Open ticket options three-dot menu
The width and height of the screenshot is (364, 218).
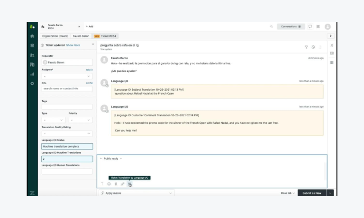pyautogui.click(x=320, y=47)
